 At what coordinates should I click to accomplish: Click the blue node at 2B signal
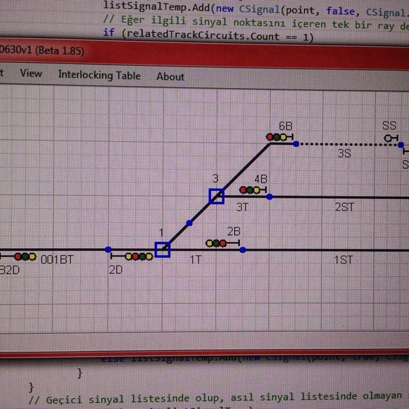pos(243,250)
